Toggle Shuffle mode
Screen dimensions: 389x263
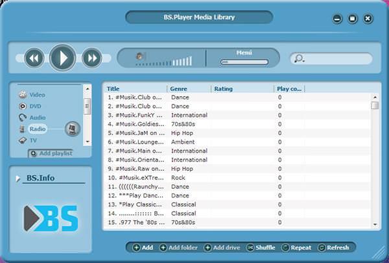[x=261, y=247]
